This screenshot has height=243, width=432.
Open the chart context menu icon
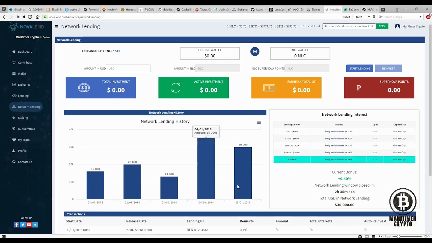pyautogui.click(x=259, y=122)
